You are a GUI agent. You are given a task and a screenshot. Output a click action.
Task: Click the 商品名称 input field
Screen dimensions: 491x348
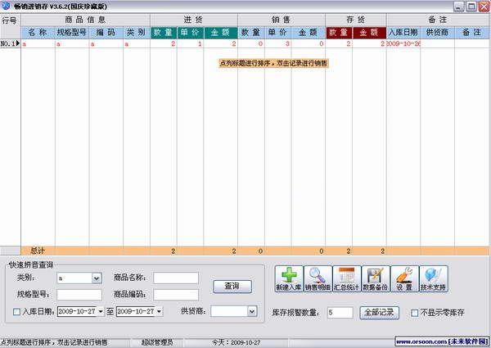[176, 278]
